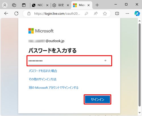Close the NEC tab
142x116 pixels.
pos(47,5)
